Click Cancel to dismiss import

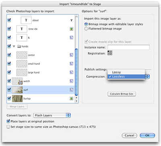(129, 135)
